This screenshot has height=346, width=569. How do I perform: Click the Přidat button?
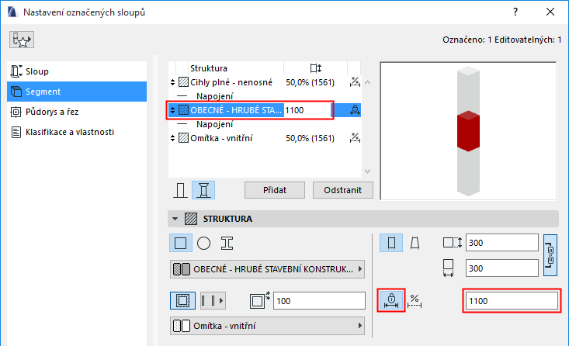coord(276,190)
